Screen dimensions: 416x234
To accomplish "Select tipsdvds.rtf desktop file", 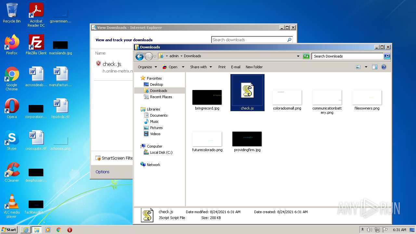I will (60, 109).
